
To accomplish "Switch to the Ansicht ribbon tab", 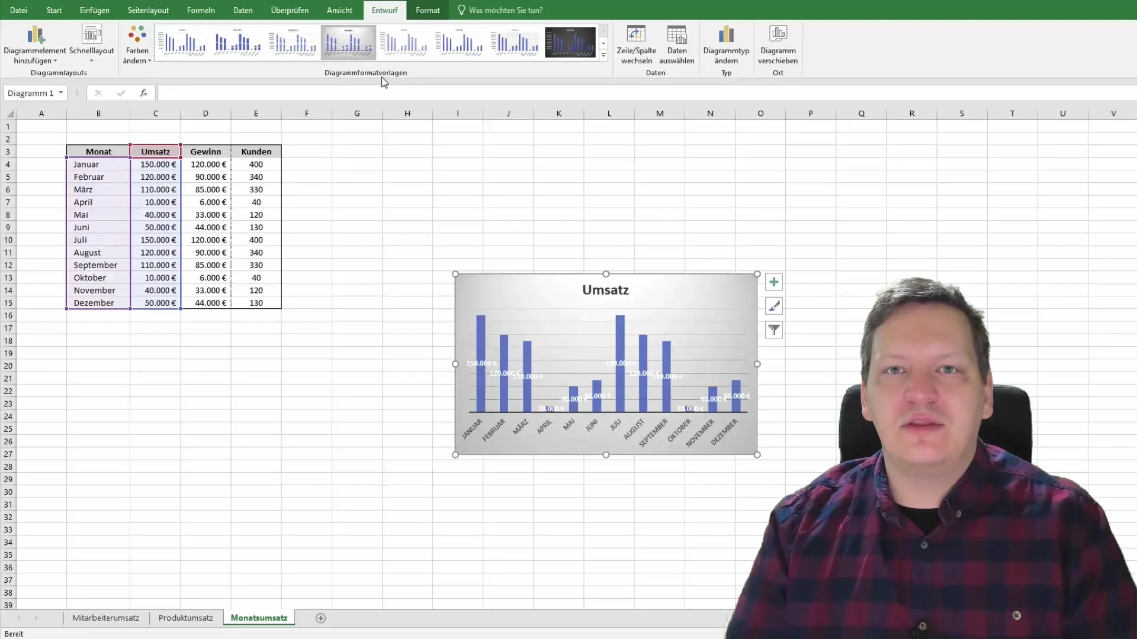I will tap(339, 10).
